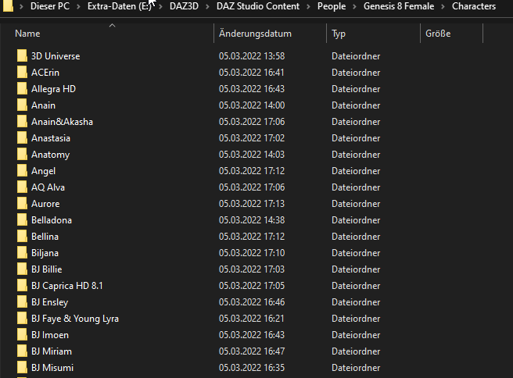513x378 pixels.
Task: Navigate to Genesis 8 Female breadcrumb
Action: (x=399, y=6)
